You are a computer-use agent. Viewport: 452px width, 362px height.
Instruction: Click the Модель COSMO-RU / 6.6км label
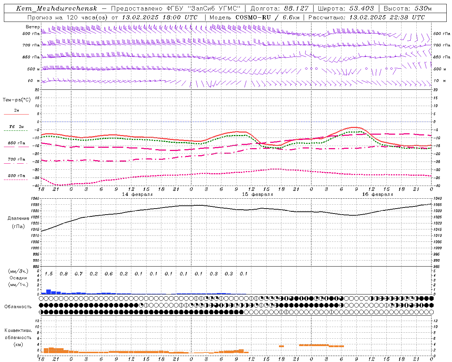point(254,17)
